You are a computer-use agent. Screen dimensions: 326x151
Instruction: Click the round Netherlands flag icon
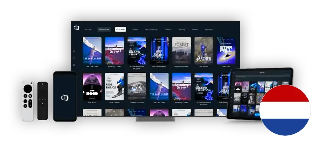pos(285,110)
